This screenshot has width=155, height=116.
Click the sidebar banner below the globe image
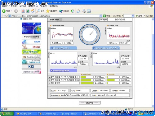coord(31,37)
